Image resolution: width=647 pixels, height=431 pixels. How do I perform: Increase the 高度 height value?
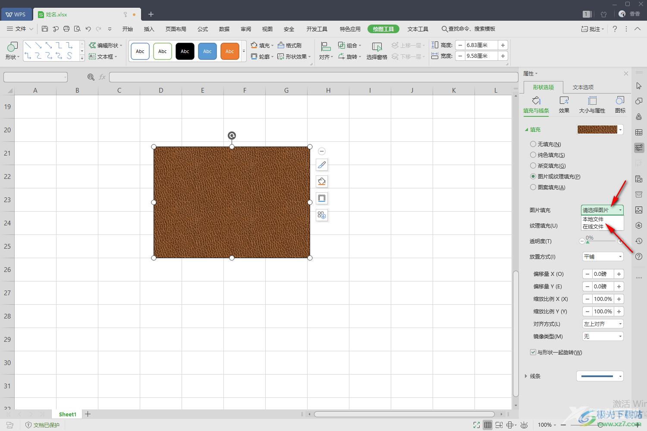(503, 45)
